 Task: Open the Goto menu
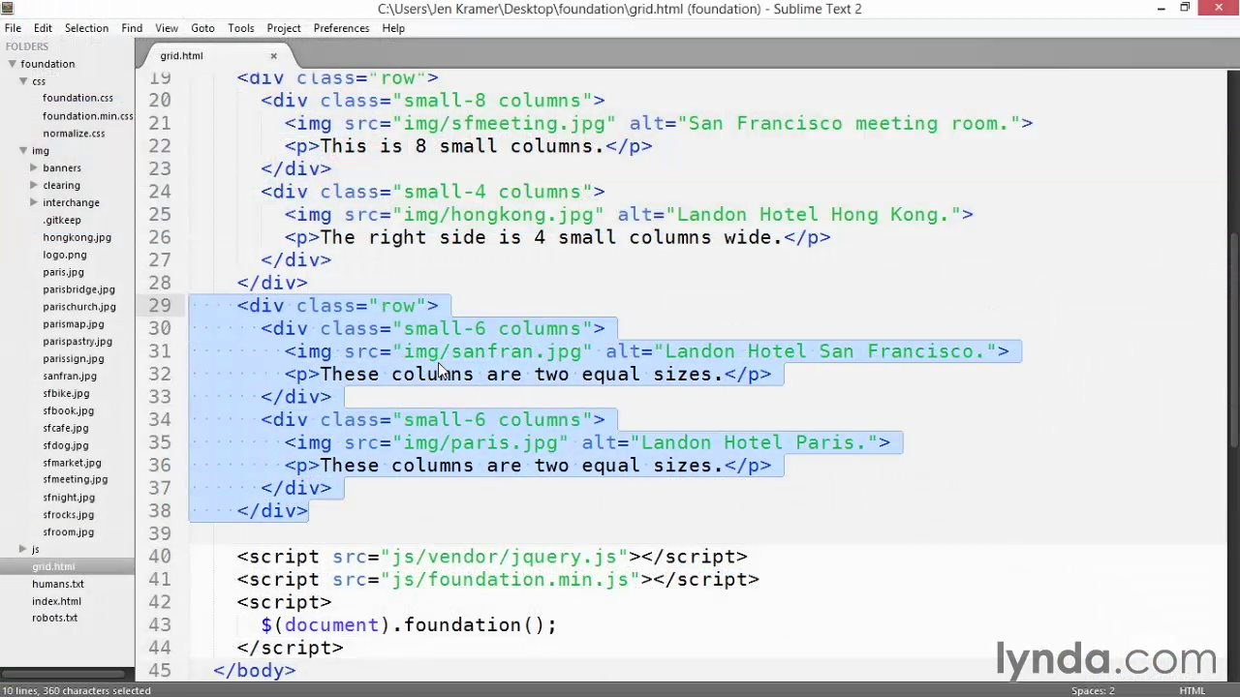pyautogui.click(x=202, y=28)
